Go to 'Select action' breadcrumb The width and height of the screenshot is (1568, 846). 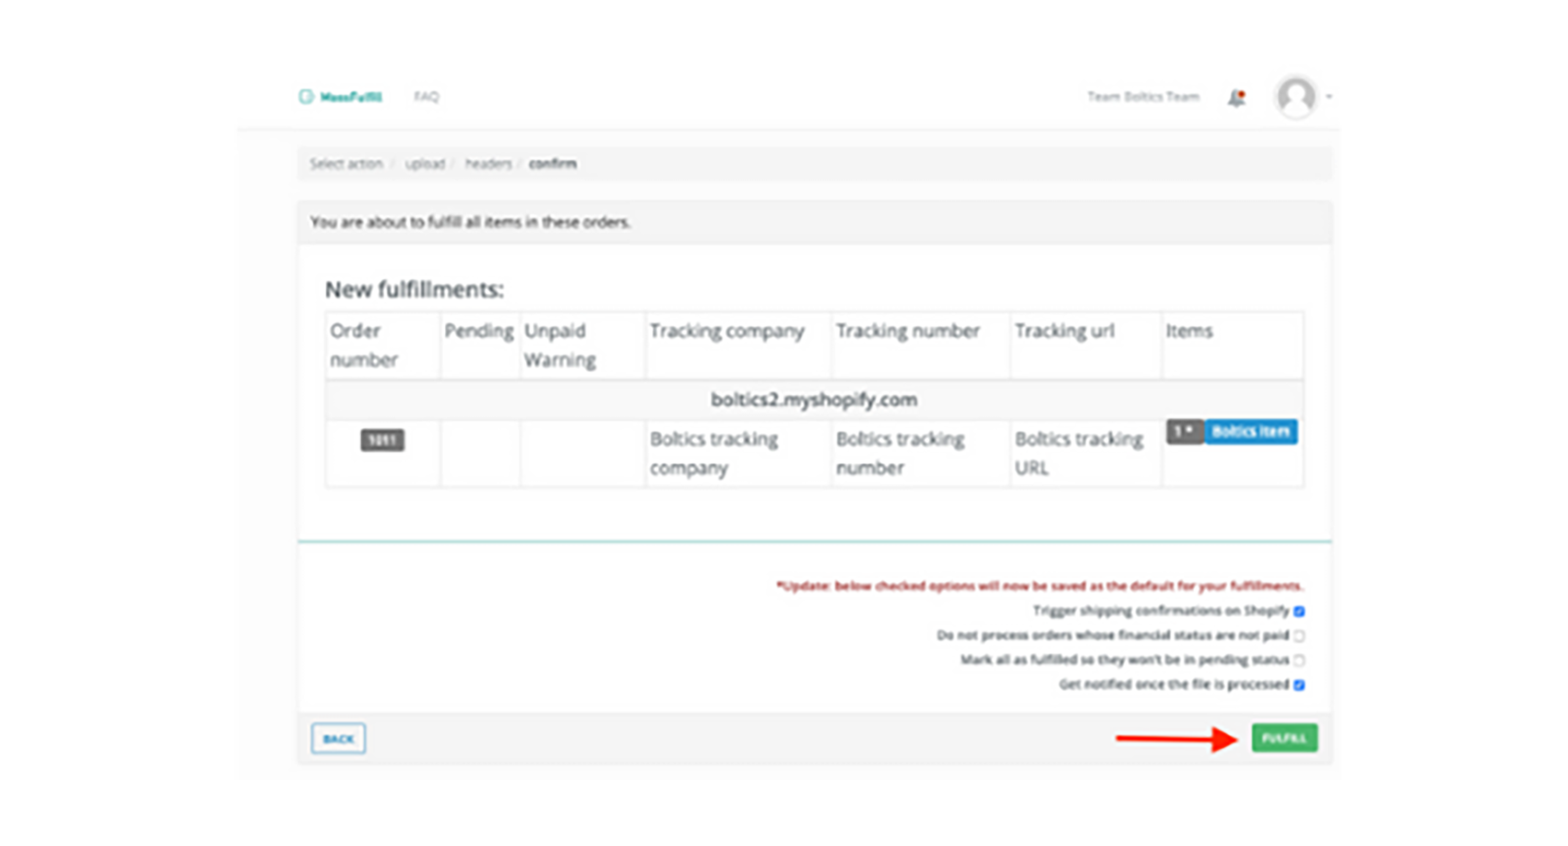coord(345,164)
